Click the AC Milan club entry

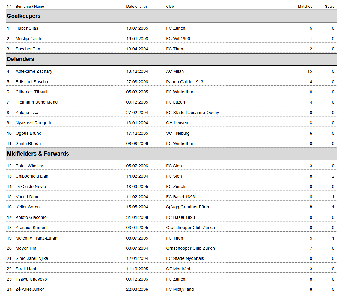(x=175, y=72)
